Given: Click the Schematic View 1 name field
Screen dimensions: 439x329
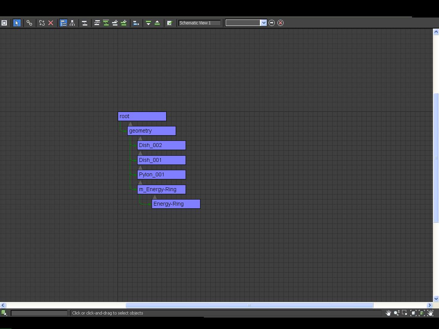Looking at the screenshot, I should 199,23.
